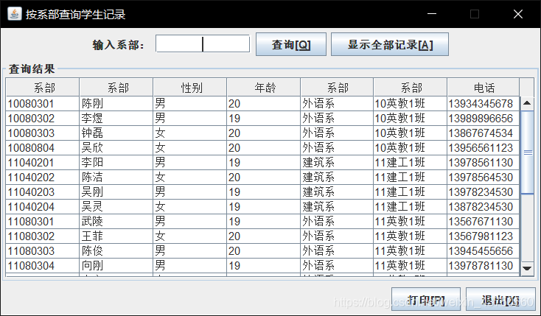
Task: Click gender cell 女 in 钟磊's row
Action: [x=189, y=133]
